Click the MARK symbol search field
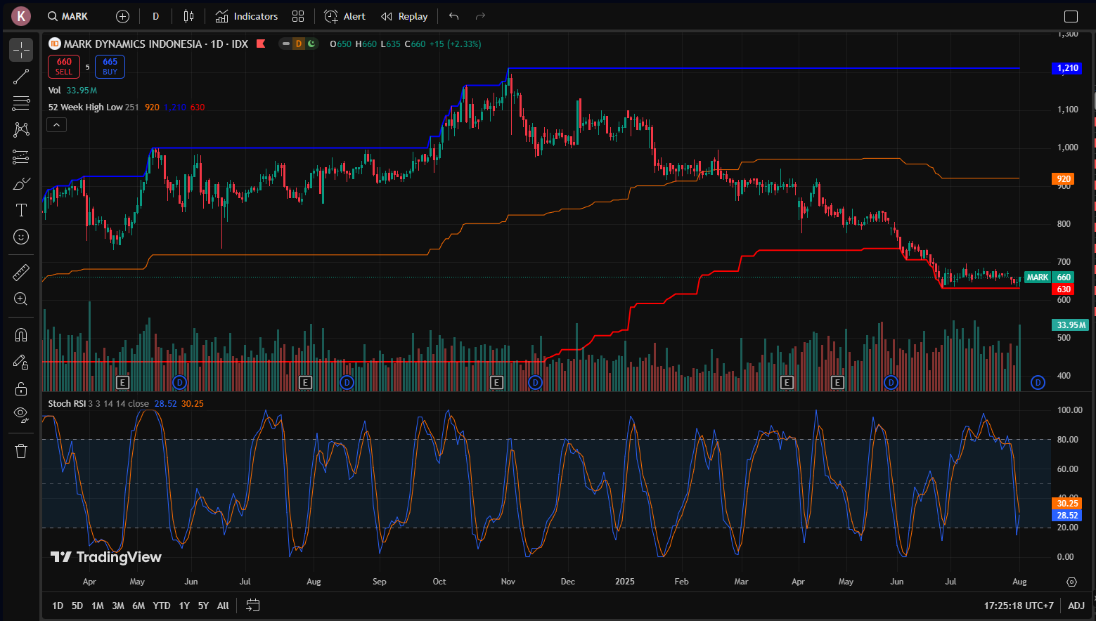This screenshot has width=1096, height=621. pyautogui.click(x=67, y=16)
